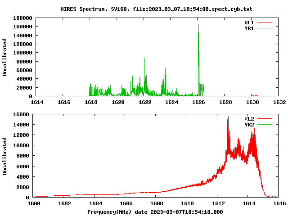
Task: Click the Uncalibrated label beside top plot
Action: 4,57
